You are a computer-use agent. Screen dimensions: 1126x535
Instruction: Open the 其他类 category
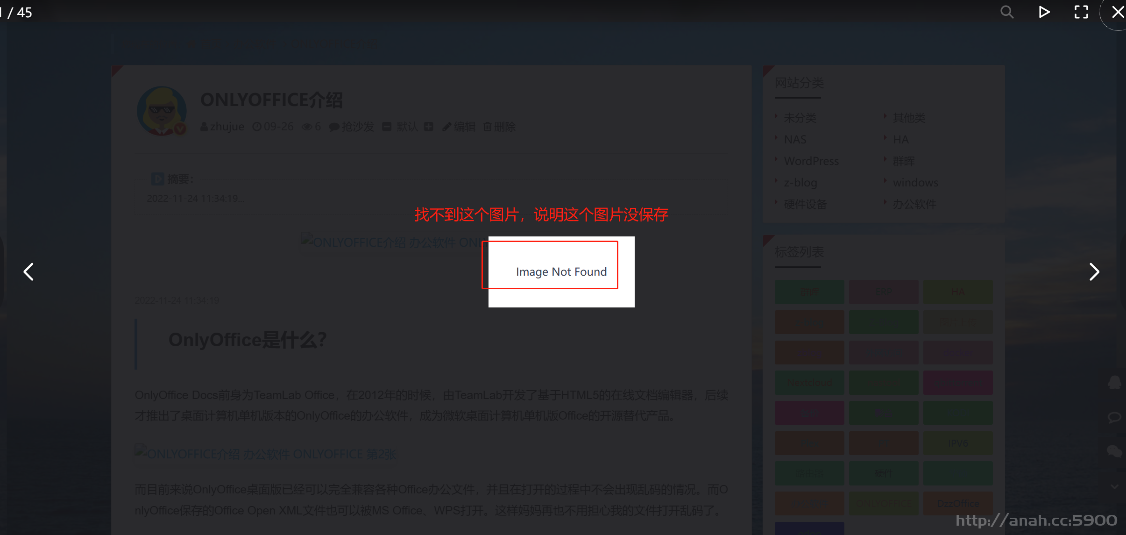point(909,118)
